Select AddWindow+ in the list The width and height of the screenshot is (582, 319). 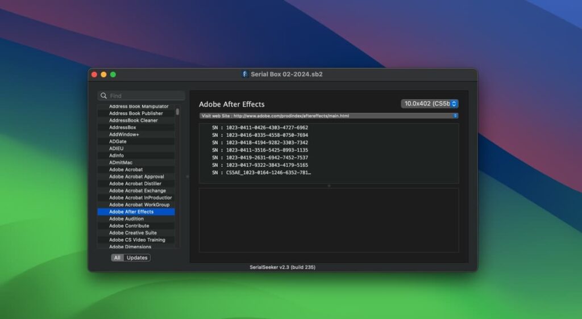(x=136, y=135)
